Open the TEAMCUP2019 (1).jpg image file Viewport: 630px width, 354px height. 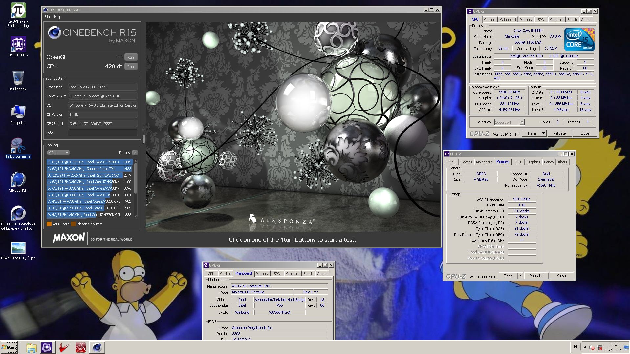point(18,251)
